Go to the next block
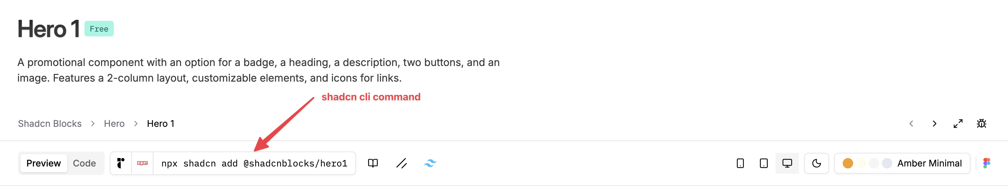This screenshot has width=1008, height=186. coord(934,124)
